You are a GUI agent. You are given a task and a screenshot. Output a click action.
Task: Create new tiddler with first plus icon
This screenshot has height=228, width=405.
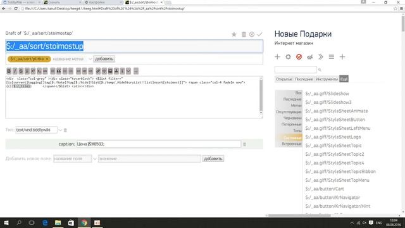(277, 56)
